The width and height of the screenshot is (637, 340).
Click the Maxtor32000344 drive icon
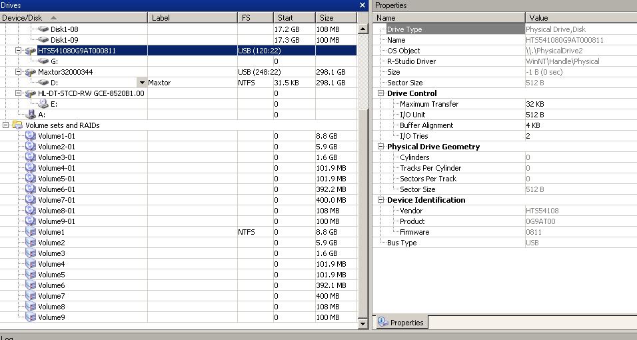coord(31,72)
